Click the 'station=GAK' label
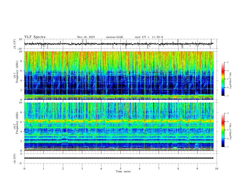Image resolution: width=244 pixels, height=189 pixels. (x=114, y=37)
